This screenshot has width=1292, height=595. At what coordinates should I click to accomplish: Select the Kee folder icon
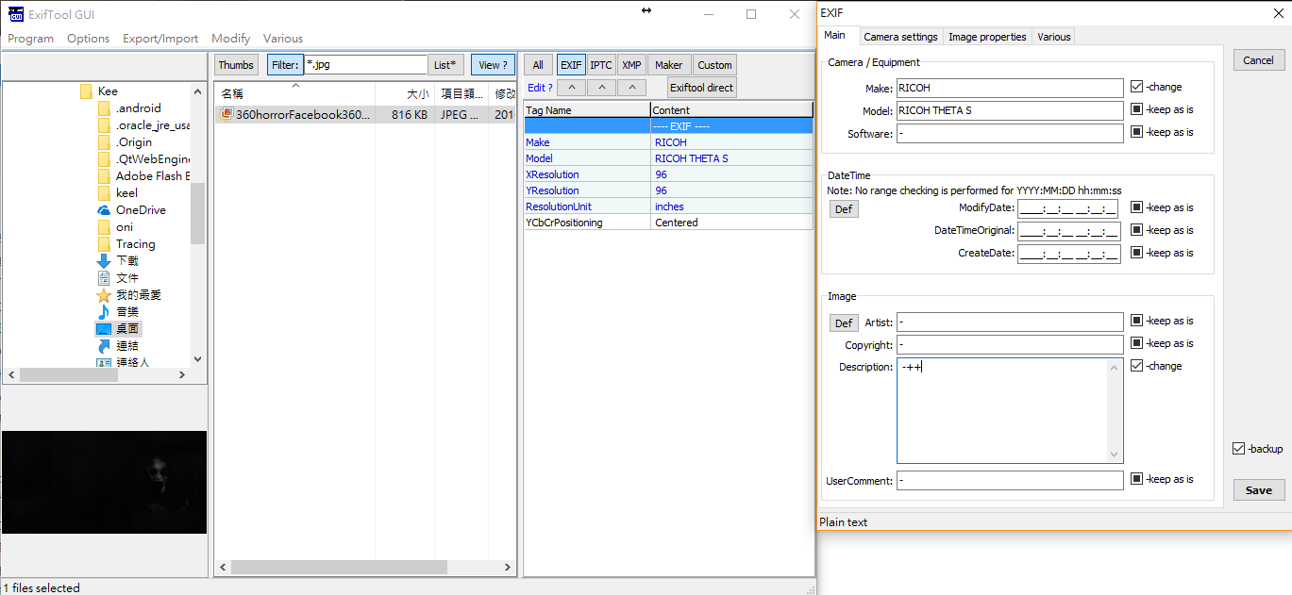click(86, 91)
